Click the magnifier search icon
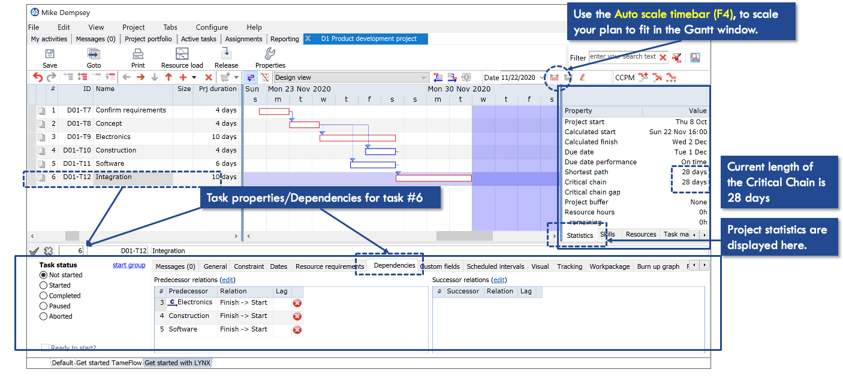The image size is (843, 376). tap(695, 57)
